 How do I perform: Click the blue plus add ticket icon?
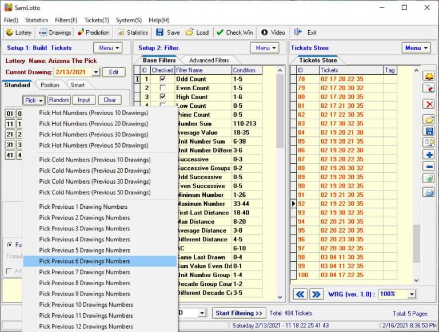pos(429,155)
